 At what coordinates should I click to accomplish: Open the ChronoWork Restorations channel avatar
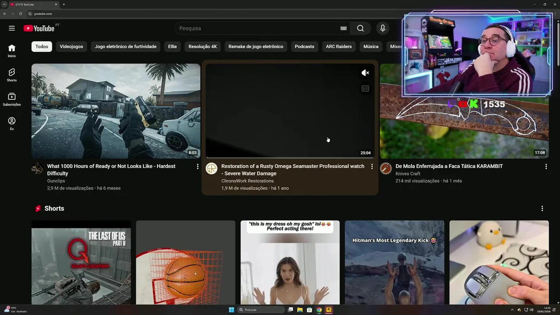211,168
